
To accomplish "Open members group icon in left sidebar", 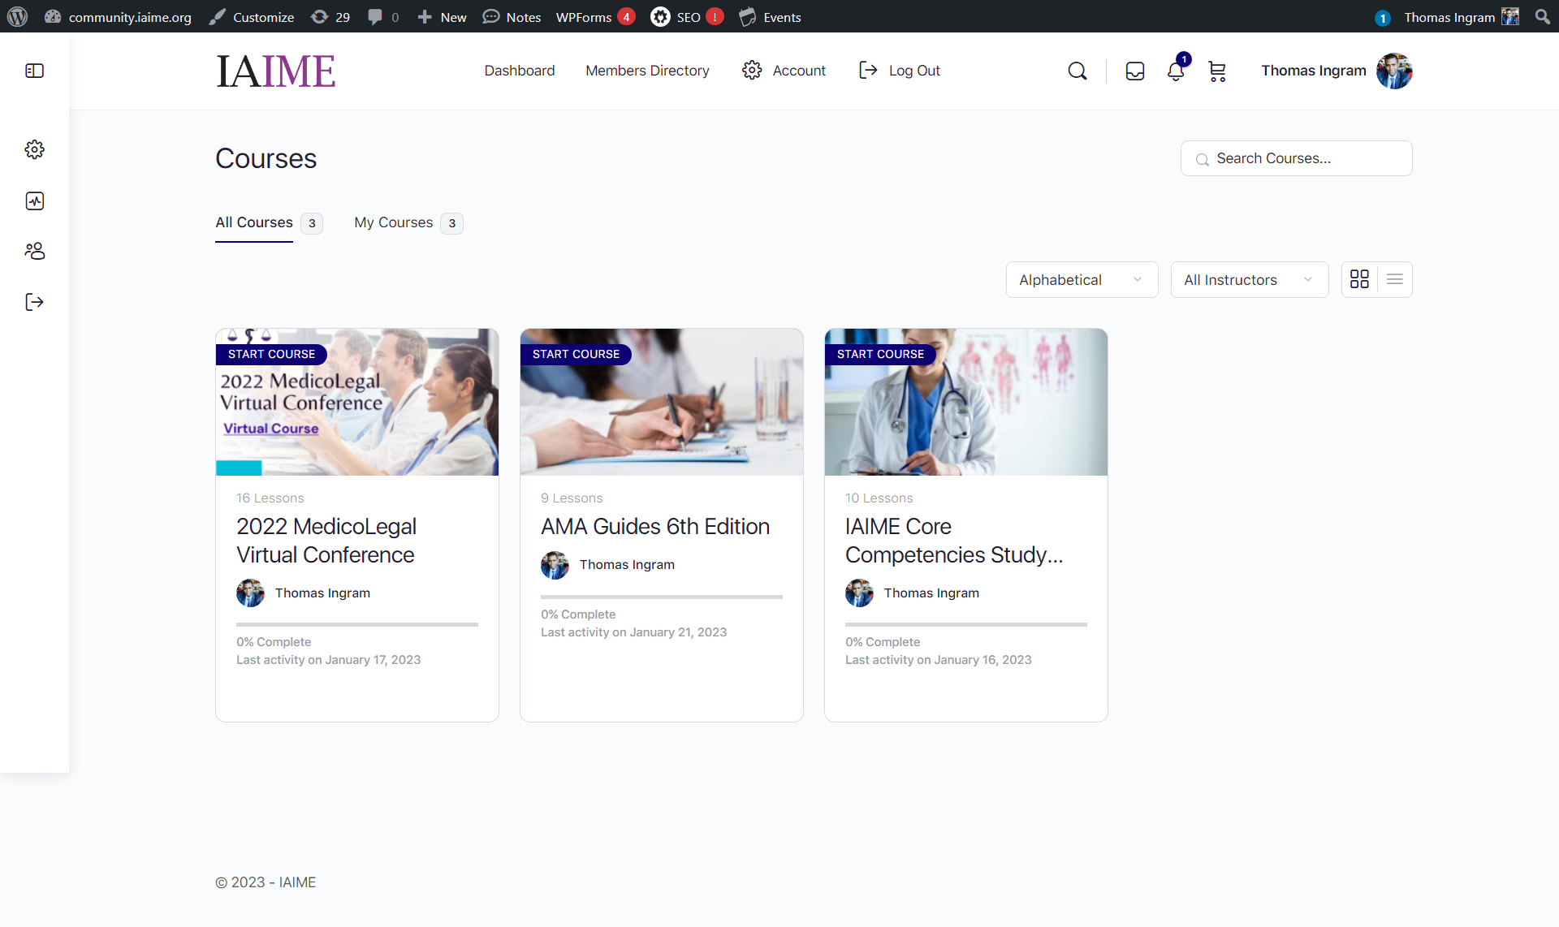I will (x=34, y=251).
